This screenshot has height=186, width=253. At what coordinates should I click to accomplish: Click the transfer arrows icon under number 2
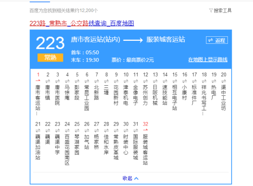48,81
